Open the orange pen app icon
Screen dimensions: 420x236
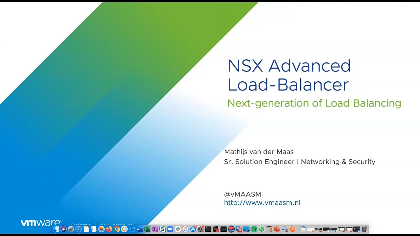(292, 229)
